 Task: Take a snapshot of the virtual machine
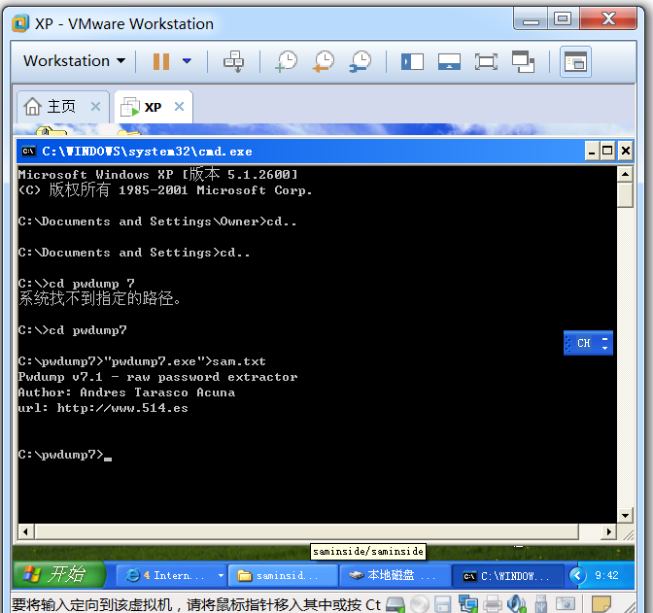coord(287,61)
